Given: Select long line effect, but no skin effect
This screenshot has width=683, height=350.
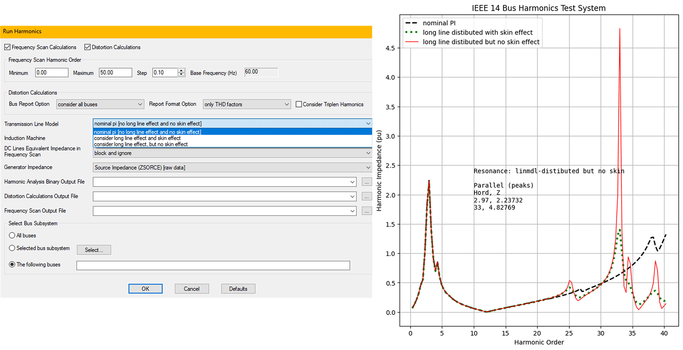Looking at the screenshot, I should point(232,144).
